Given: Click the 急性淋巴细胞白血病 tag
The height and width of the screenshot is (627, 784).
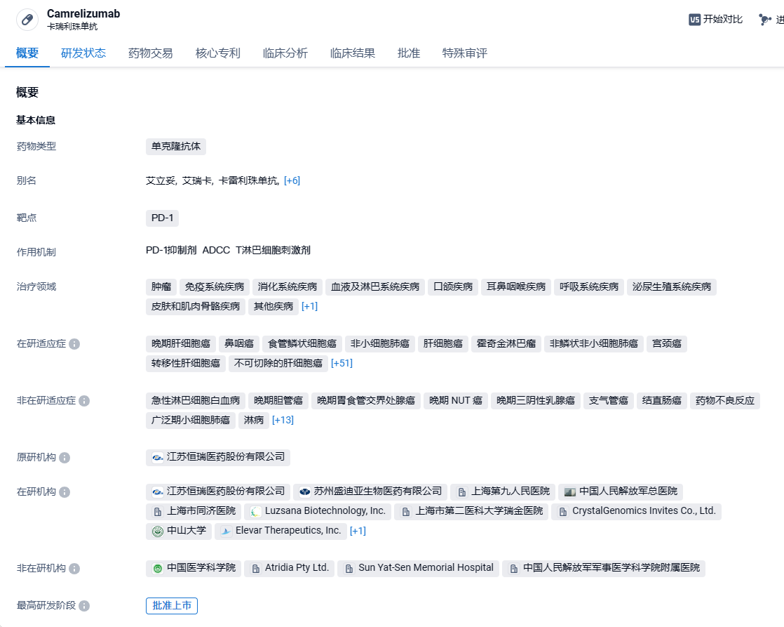Looking at the screenshot, I should [196, 401].
